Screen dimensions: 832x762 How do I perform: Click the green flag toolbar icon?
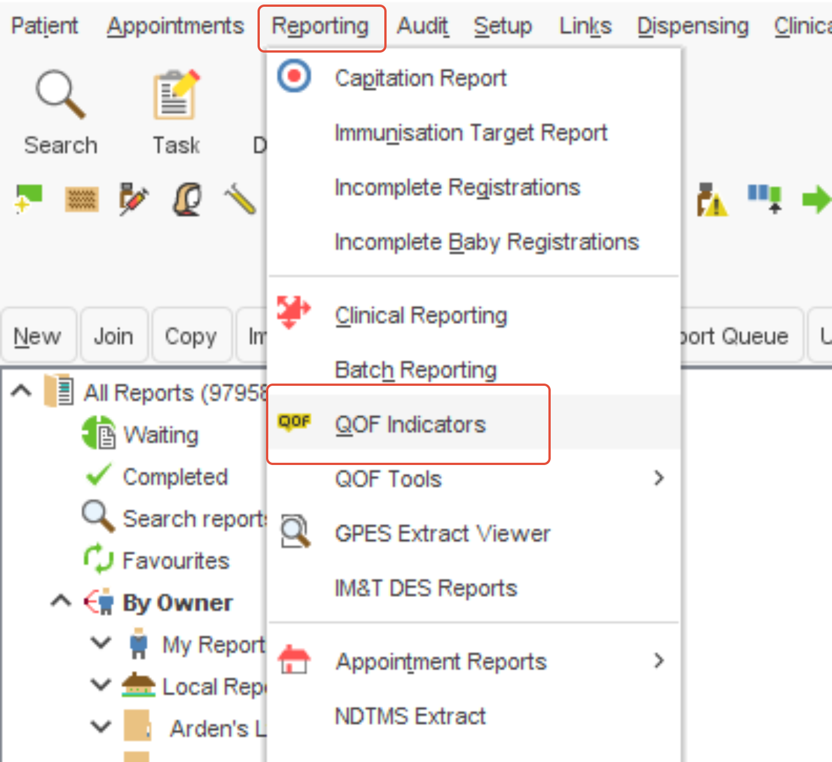(x=27, y=199)
